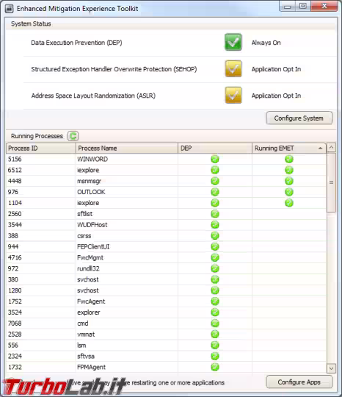Click DEP icon for FPMAgent process
The height and width of the screenshot is (397, 342).
coord(215,367)
